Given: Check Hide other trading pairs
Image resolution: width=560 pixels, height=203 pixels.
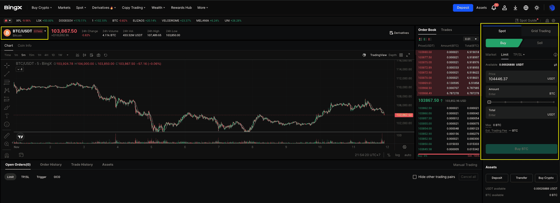Looking at the screenshot, I should click(415, 177).
